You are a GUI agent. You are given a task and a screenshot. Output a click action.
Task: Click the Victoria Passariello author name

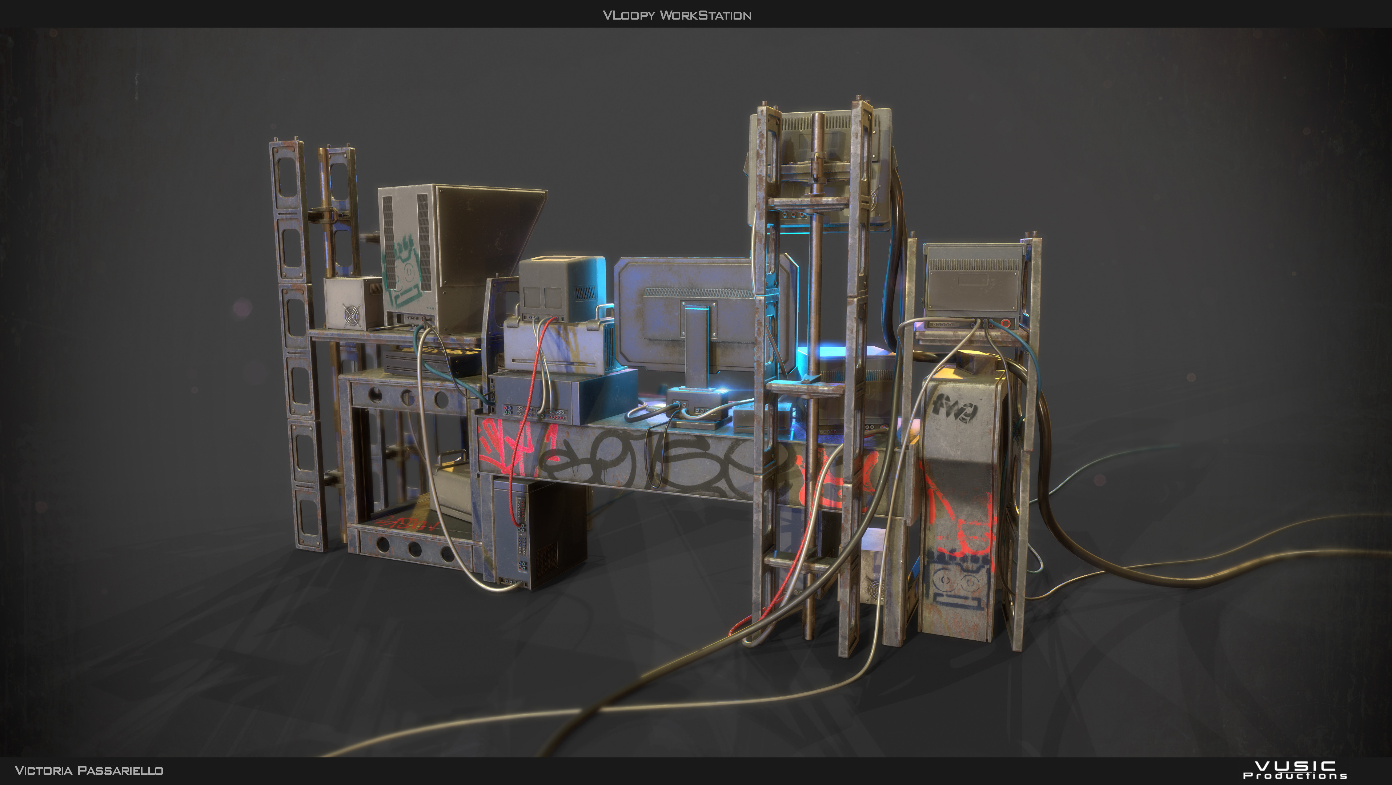tap(89, 770)
